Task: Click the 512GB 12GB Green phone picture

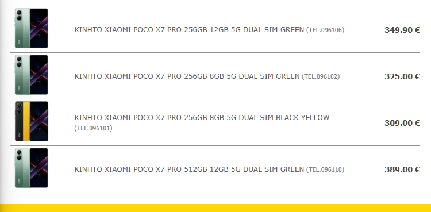Action: pos(32,168)
